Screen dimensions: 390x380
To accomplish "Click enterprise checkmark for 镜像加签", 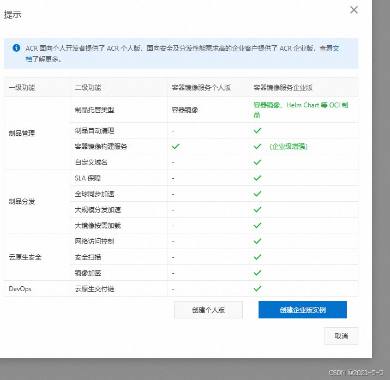I will (257, 273).
